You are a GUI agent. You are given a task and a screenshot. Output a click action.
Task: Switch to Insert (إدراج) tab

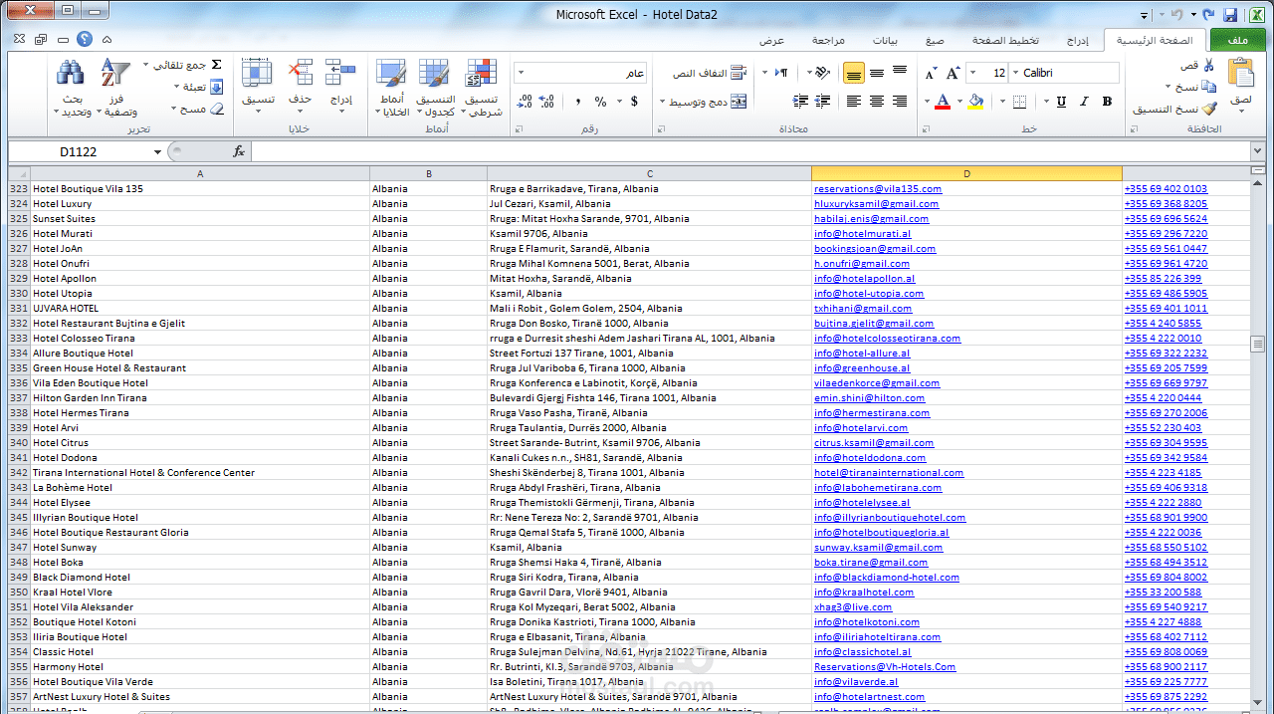point(1078,41)
